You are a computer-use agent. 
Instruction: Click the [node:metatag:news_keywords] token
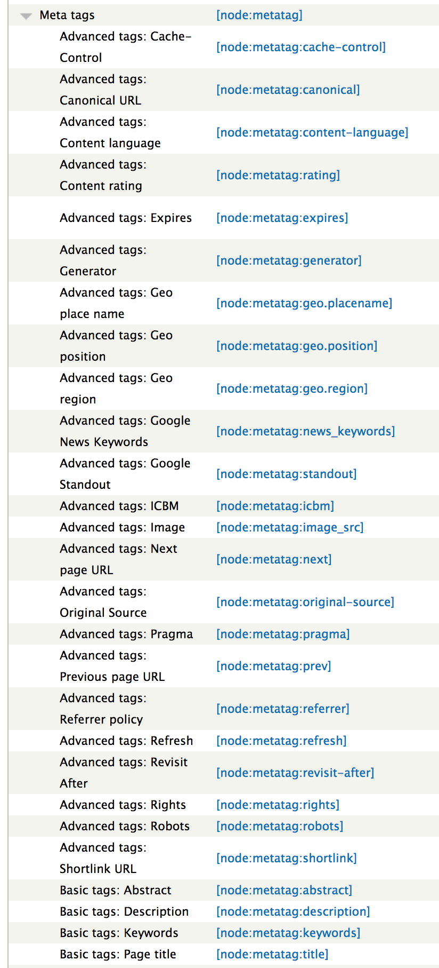pos(306,431)
